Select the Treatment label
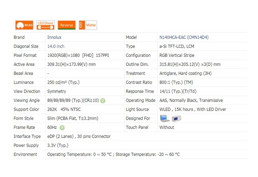This screenshot has height=177, width=258. (135, 73)
